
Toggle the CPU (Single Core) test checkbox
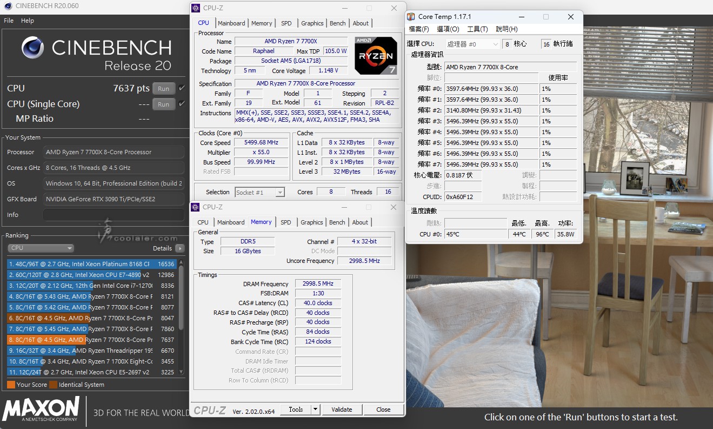182,104
